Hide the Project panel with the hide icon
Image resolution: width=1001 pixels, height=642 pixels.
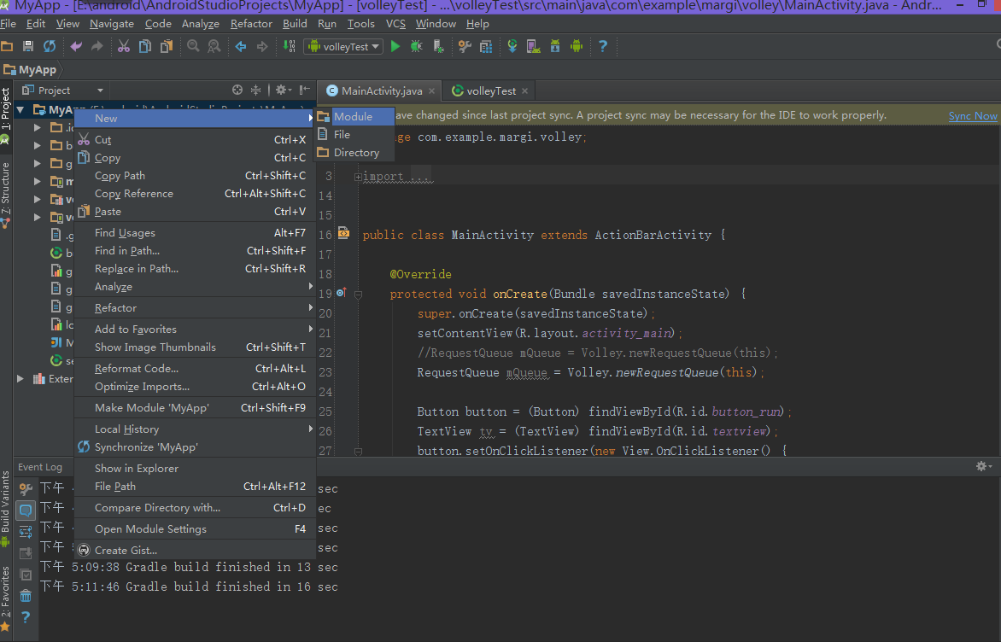point(305,90)
